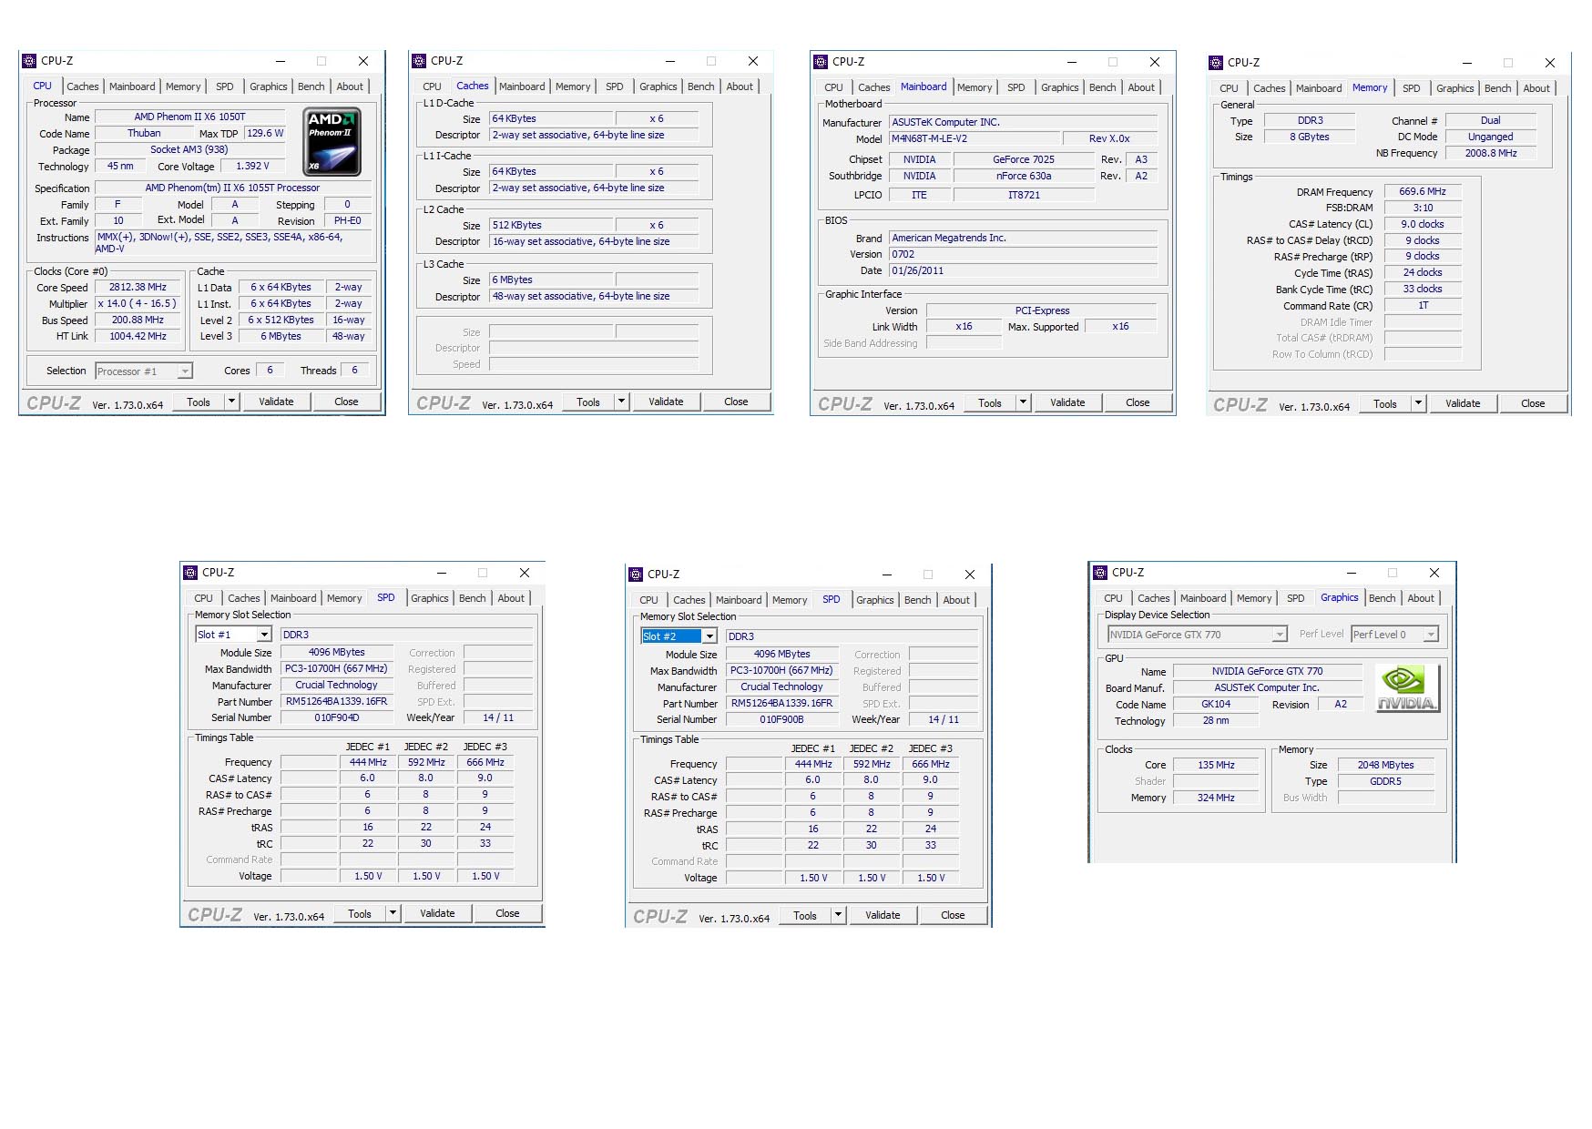Minimize the Graphics tab window
The height and width of the screenshot is (1129, 1592).
pyautogui.click(x=1352, y=573)
